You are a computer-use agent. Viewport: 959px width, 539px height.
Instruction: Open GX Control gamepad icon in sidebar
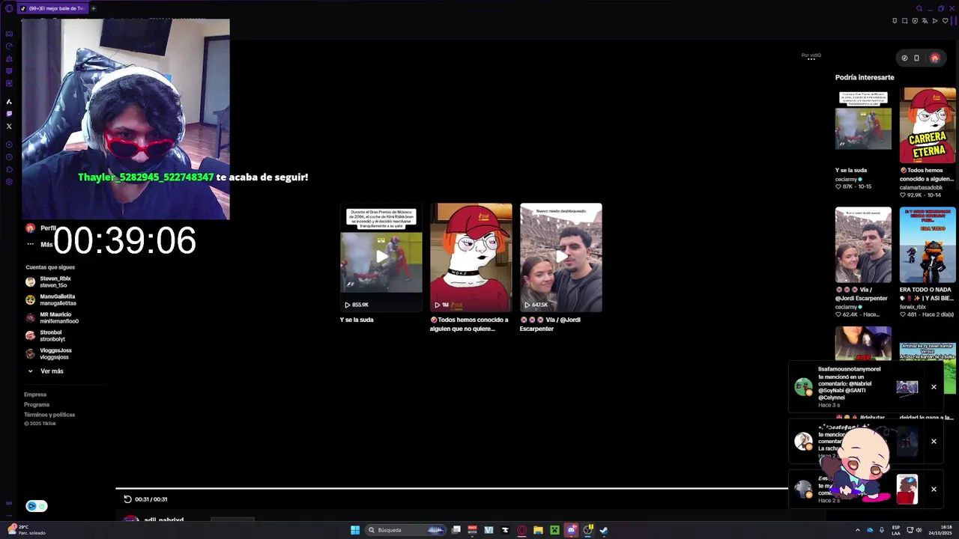(9, 34)
